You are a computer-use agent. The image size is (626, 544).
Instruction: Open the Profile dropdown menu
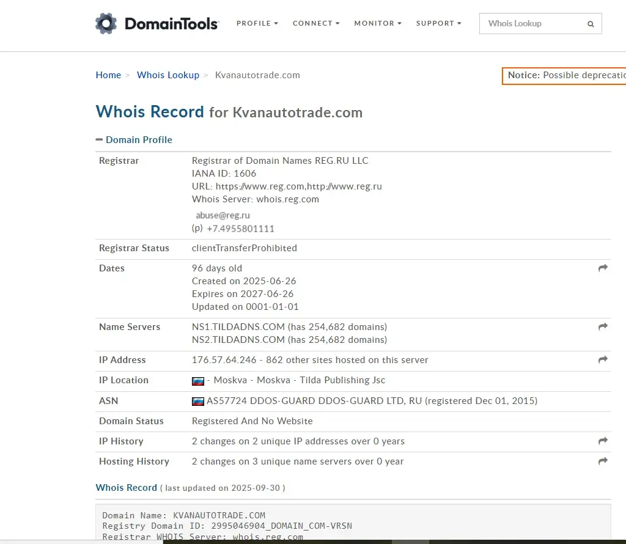[257, 24]
